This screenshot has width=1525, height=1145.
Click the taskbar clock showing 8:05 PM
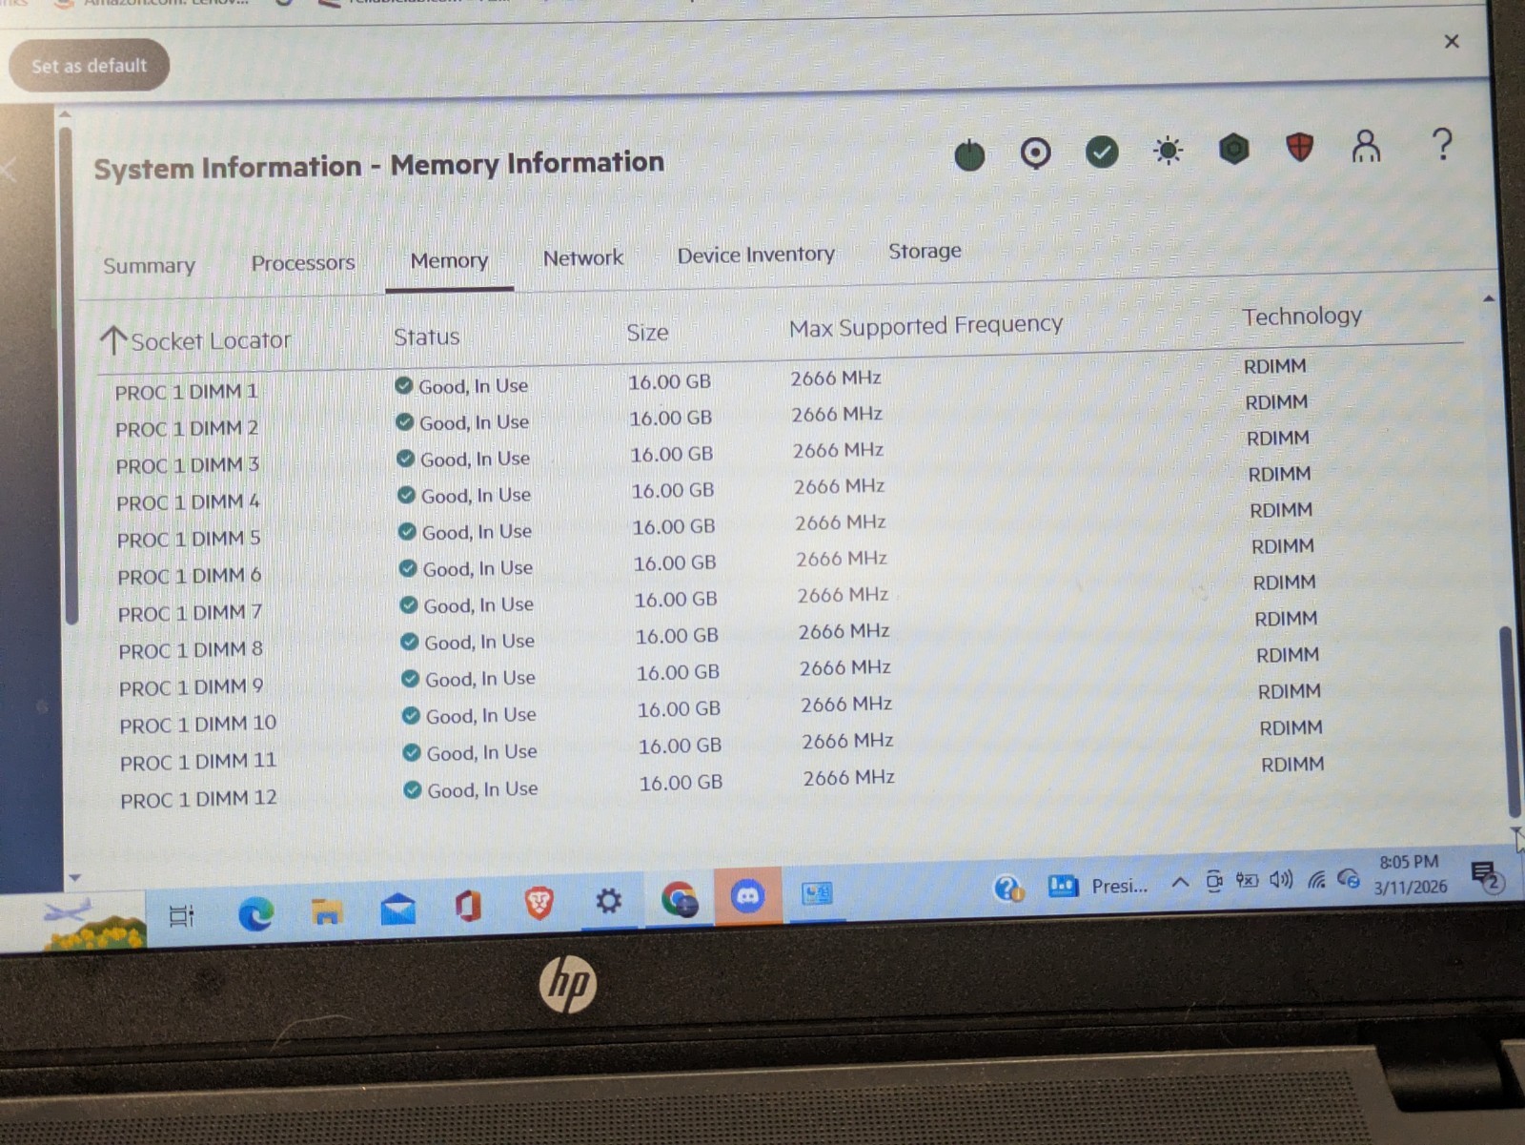(x=1410, y=874)
